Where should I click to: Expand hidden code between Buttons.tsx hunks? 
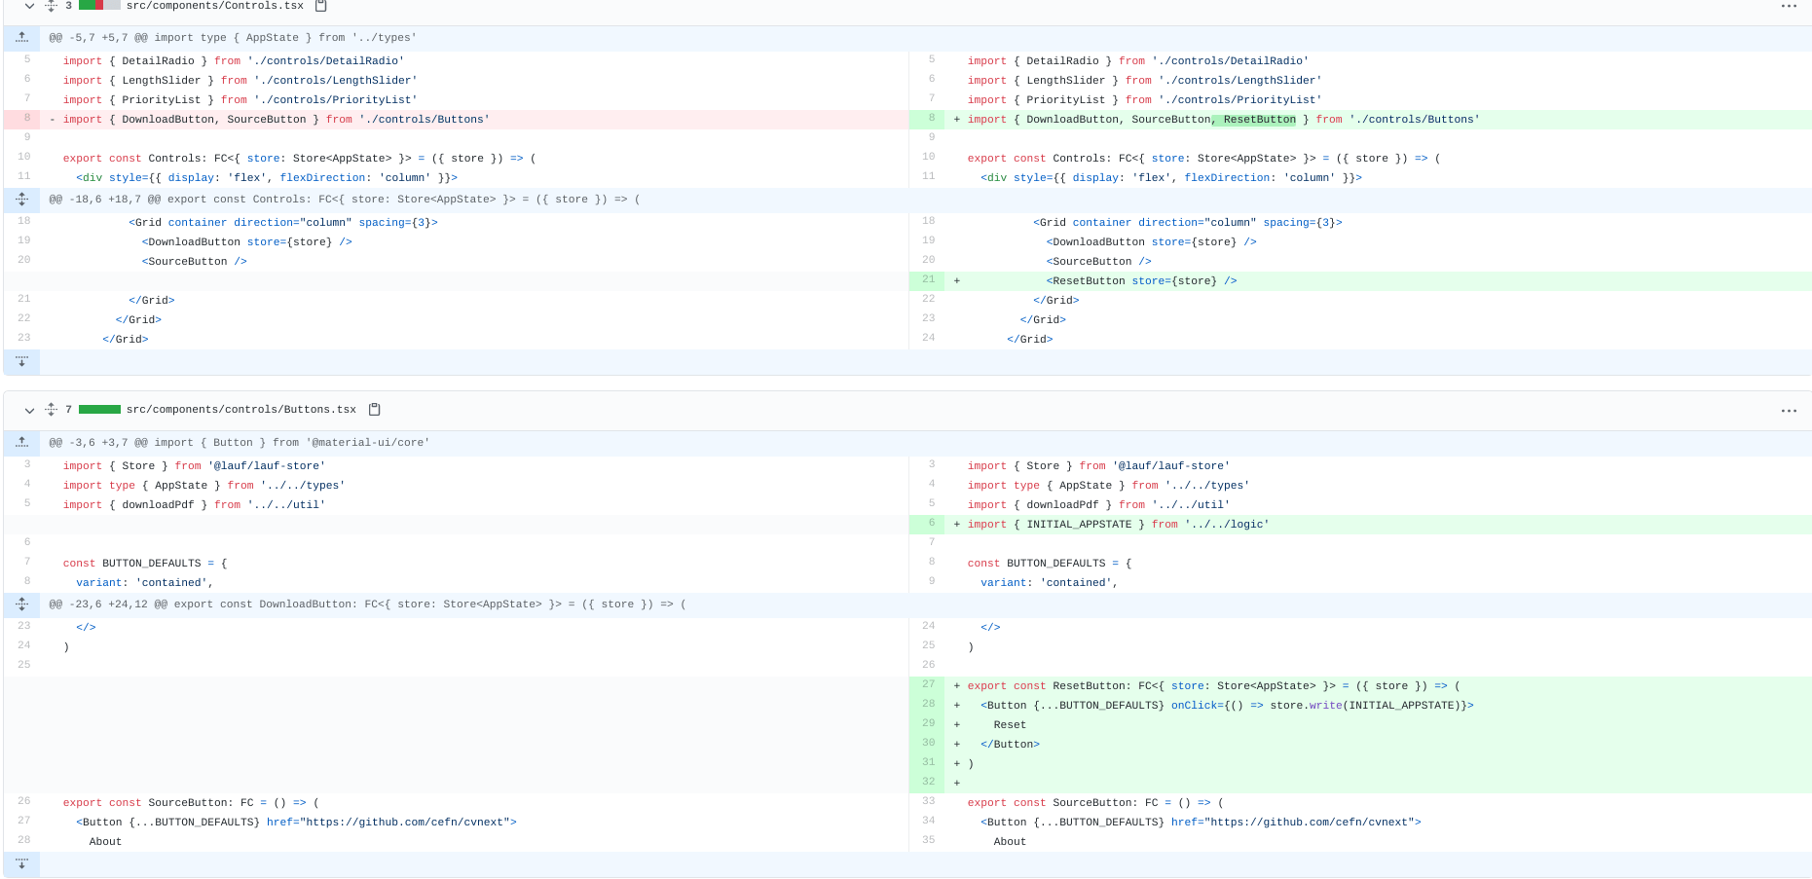click(x=21, y=604)
